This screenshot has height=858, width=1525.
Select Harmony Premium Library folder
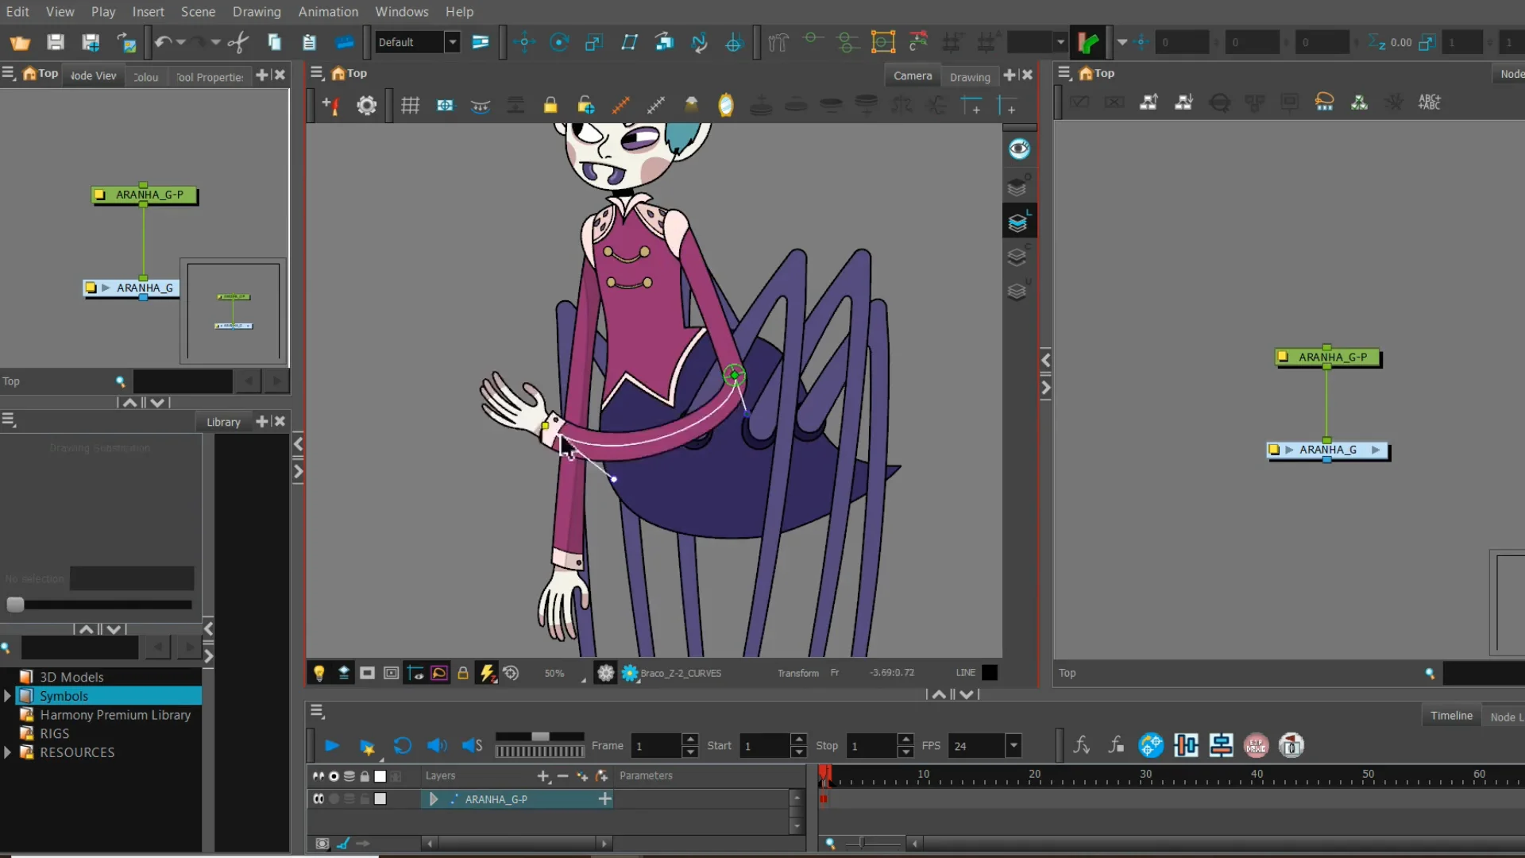(115, 715)
